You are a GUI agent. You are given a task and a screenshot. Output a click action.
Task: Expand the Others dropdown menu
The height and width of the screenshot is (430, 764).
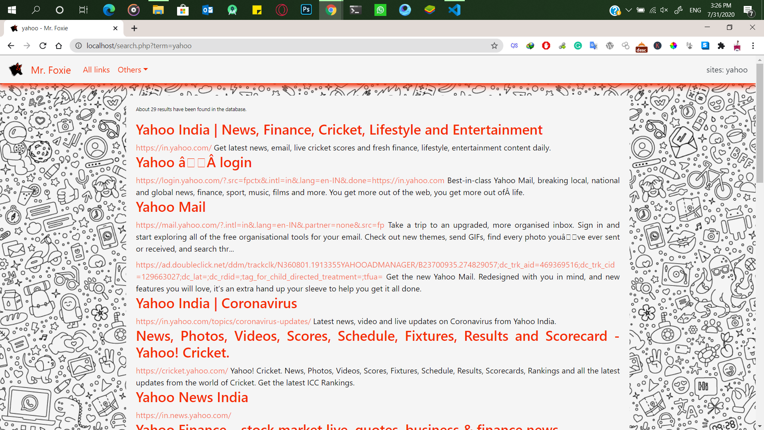click(133, 70)
